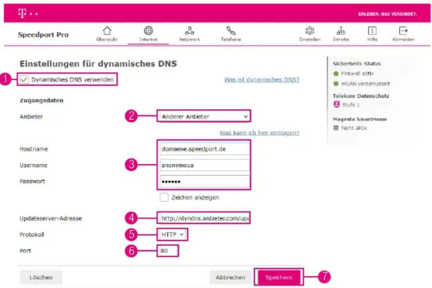Click the Firewall aktiv green status dot
The height and width of the screenshot is (288, 432).
tap(336, 74)
